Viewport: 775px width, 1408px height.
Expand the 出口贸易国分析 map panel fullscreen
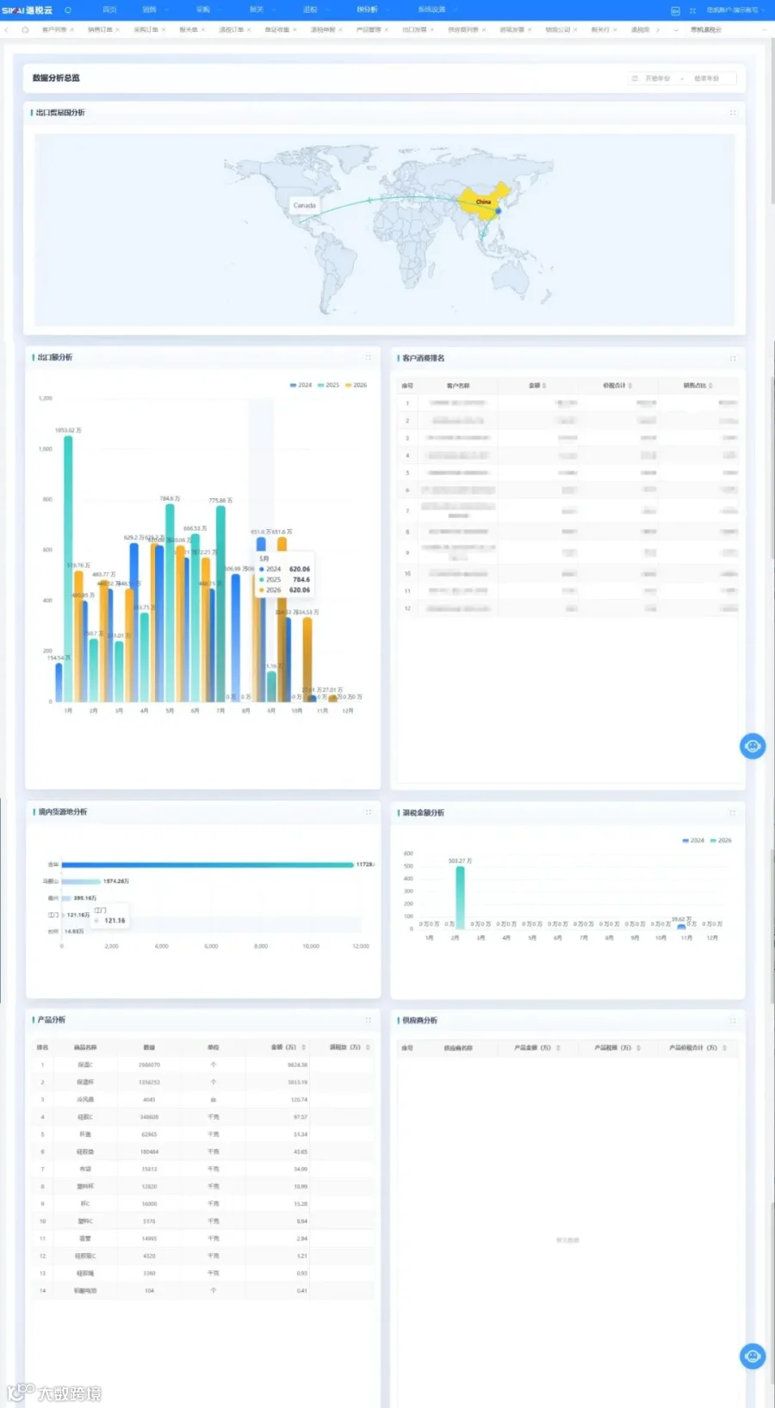733,113
